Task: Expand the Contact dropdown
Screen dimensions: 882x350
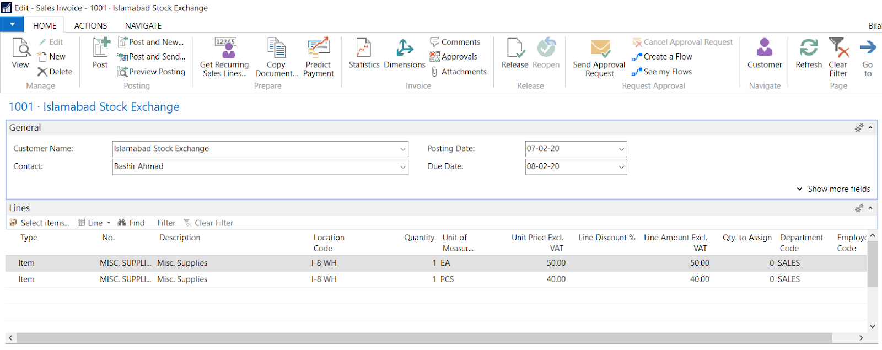Action: pos(403,167)
